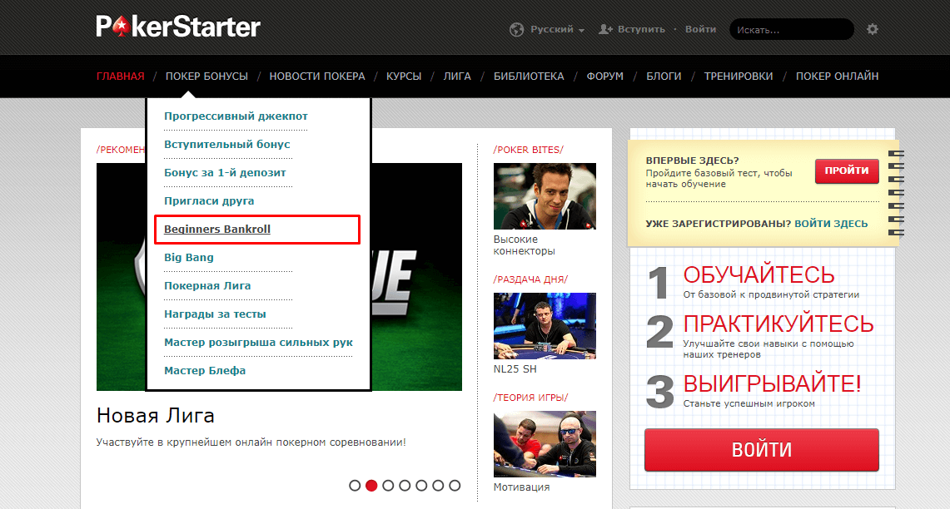950x509 pixels.
Task: Select the first carousel dot
Action: click(x=355, y=486)
